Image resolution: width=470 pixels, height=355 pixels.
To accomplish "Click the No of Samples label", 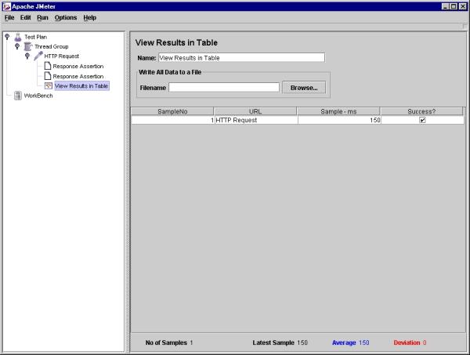I will point(166,342).
